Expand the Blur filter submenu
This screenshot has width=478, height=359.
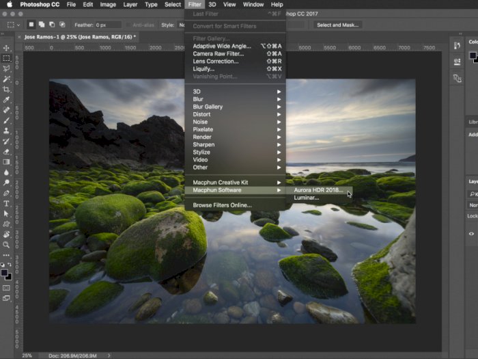tap(235, 99)
